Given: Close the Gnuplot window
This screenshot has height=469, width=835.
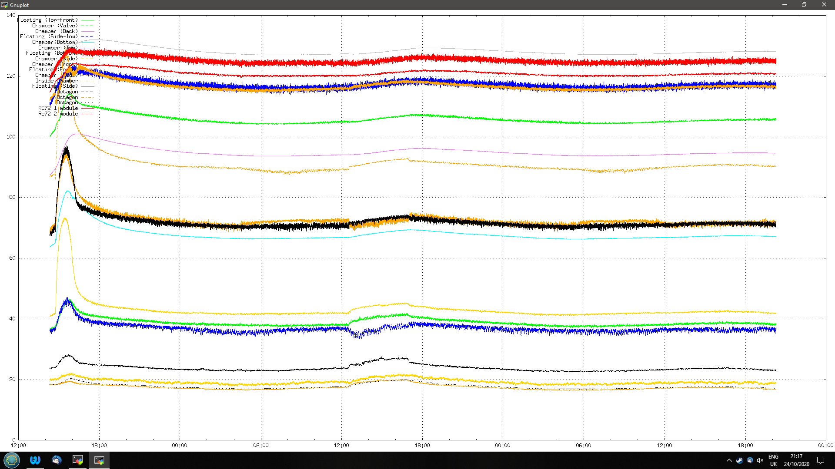Looking at the screenshot, I should click(x=824, y=5).
